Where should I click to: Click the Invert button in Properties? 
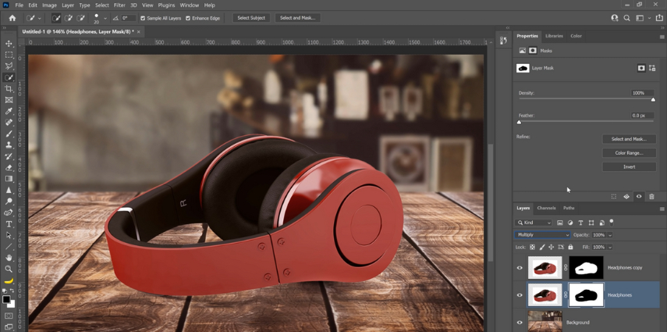pyautogui.click(x=629, y=167)
